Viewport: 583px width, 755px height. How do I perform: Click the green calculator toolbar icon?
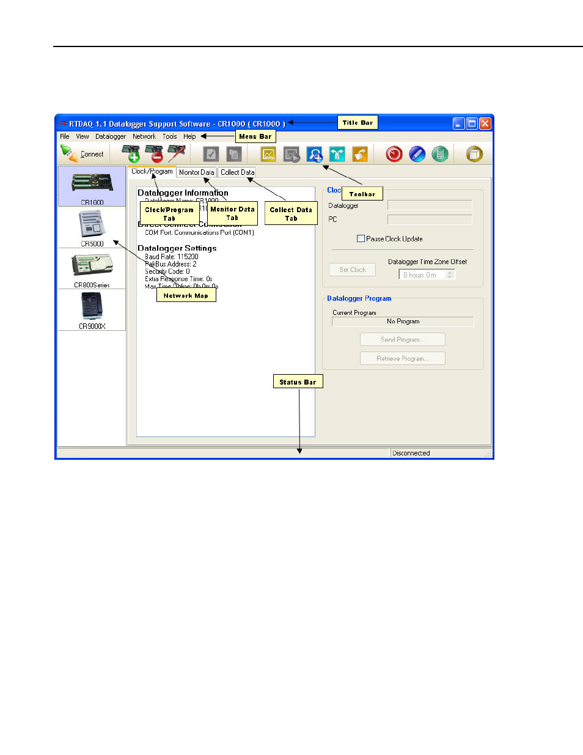click(440, 154)
